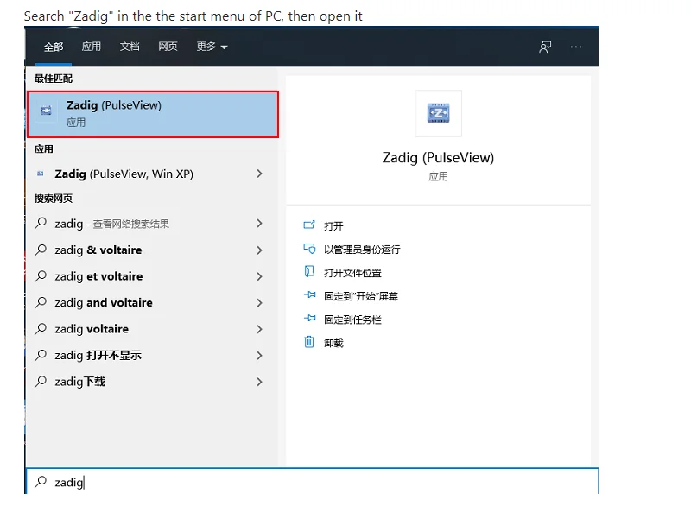Expand the chevron for zadig下载
This screenshot has height=506, width=691.
pos(260,382)
